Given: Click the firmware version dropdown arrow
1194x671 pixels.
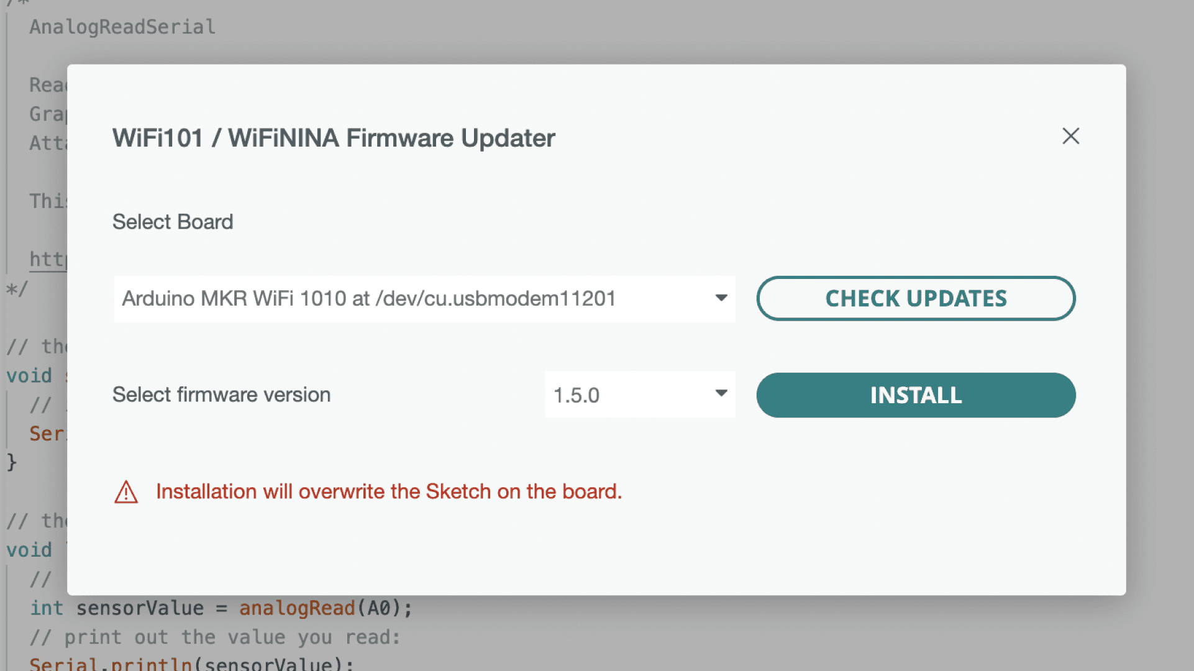Looking at the screenshot, I should click(x=721, y=393).
